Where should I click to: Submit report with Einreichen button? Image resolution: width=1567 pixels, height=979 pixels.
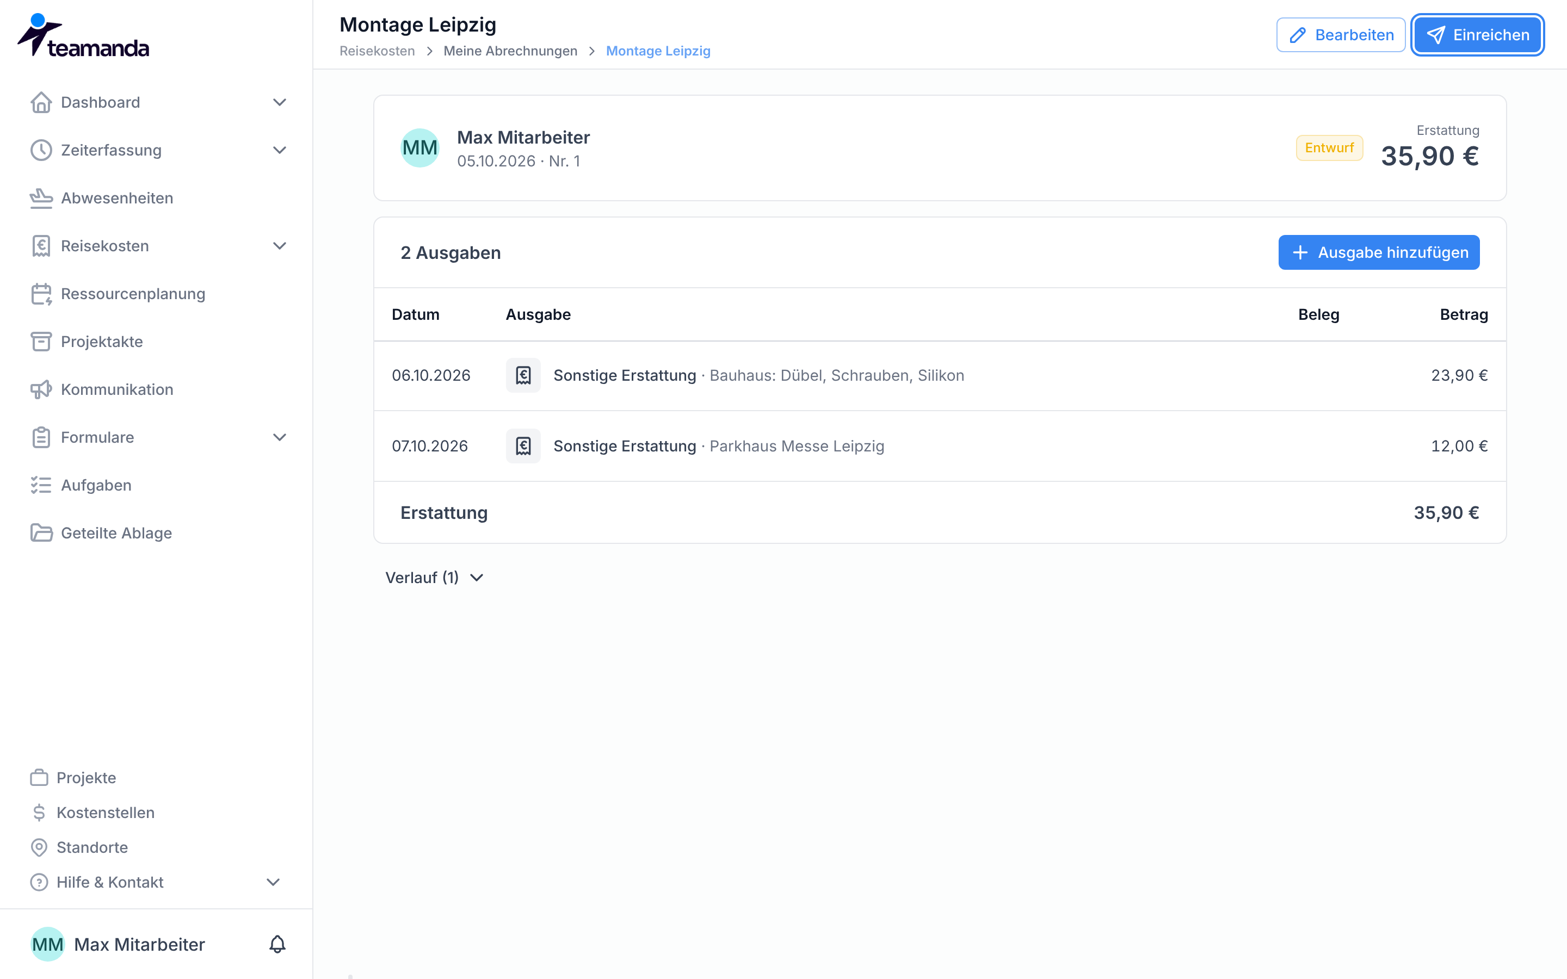pyautogui.click(x=1478, y=35)
